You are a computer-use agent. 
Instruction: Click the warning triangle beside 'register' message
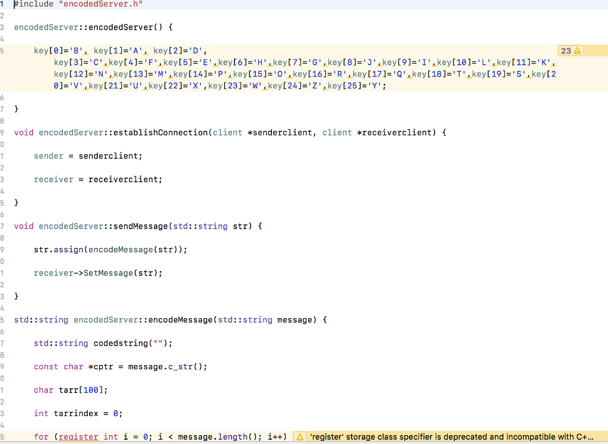click(300, 437)
